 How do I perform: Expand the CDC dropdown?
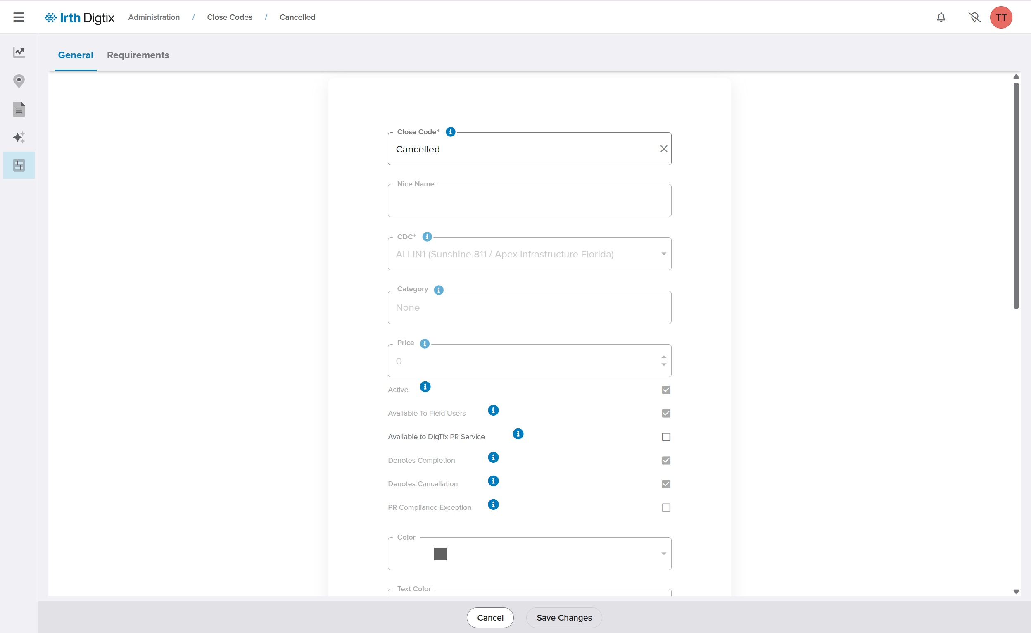pos(663,254)
